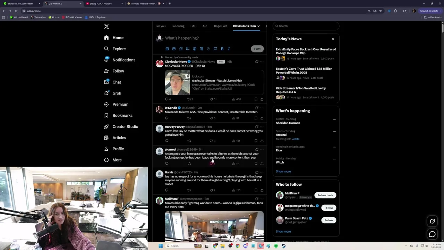Open the floating messages chat button

click(x=432, y=234)
